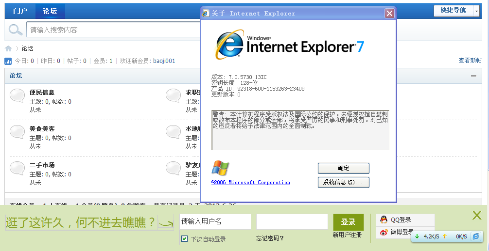Click bubble icon beside 本地 forum
This screenshot has height=251, width=489.
tap(173, 132)
